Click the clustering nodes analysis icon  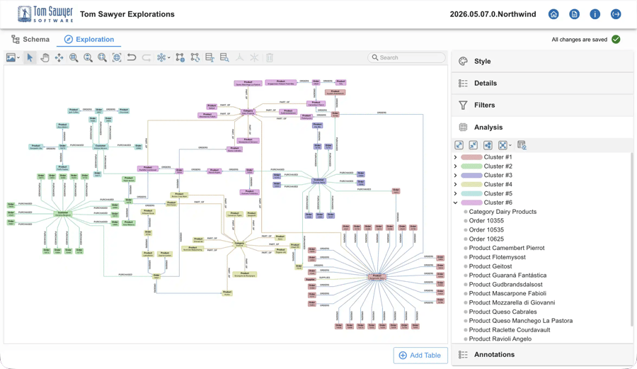click(x=488, y=145)
